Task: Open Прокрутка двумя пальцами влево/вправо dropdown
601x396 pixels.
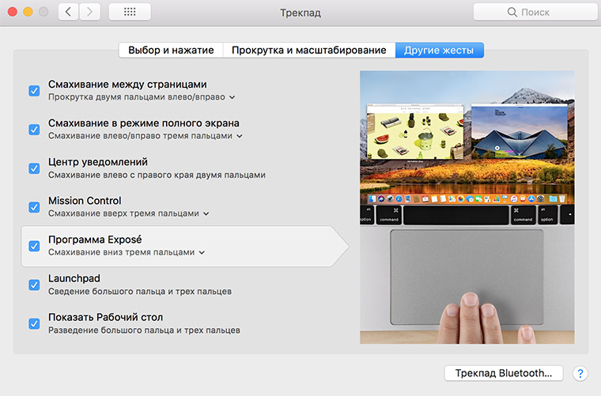Action: pyautogui.click(x=142, y=97)
